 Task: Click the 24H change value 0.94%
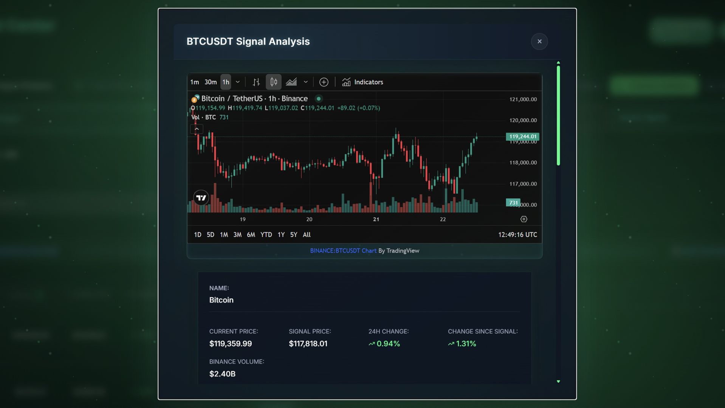(384, 344)
